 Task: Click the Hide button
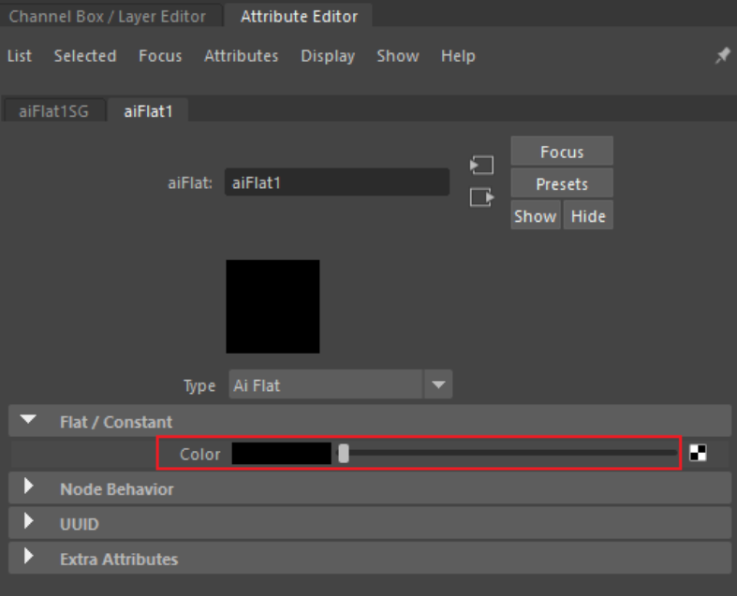[588, 215]
